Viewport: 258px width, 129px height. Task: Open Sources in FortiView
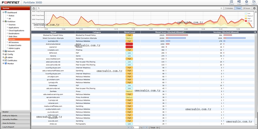12,25
